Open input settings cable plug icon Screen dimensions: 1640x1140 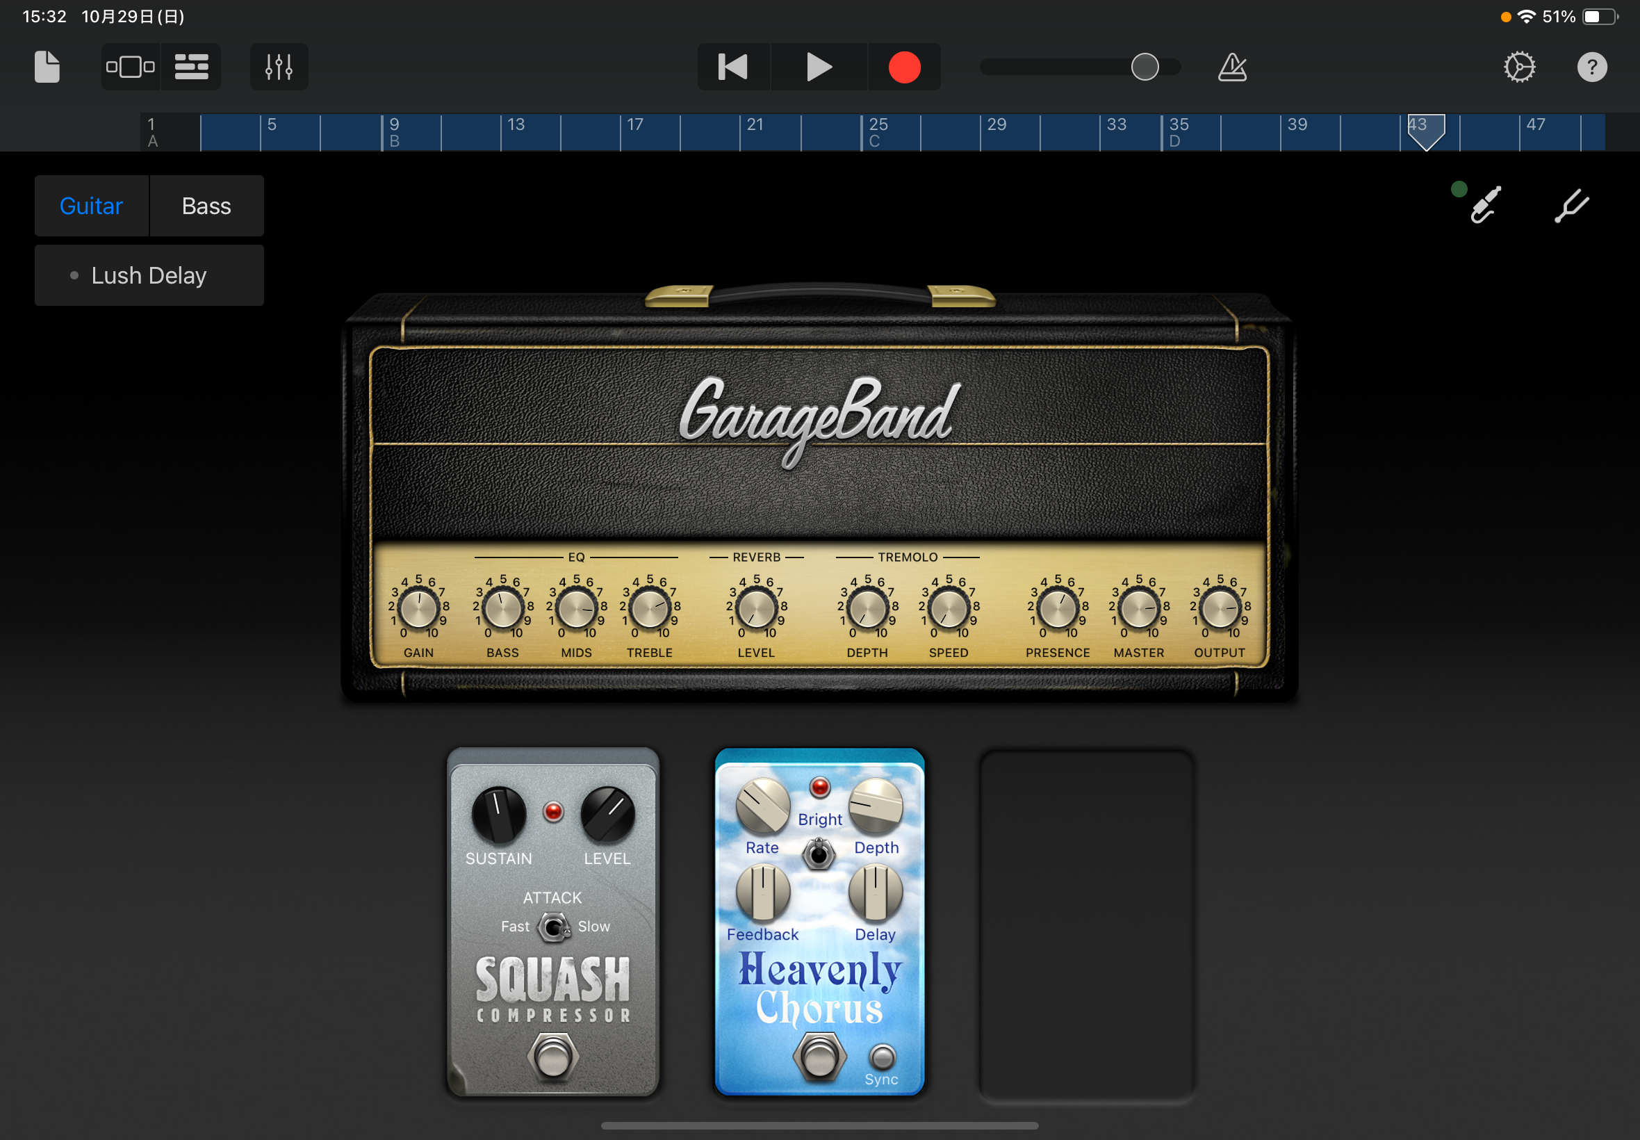pyautogui.click(x=1485, y=206)
